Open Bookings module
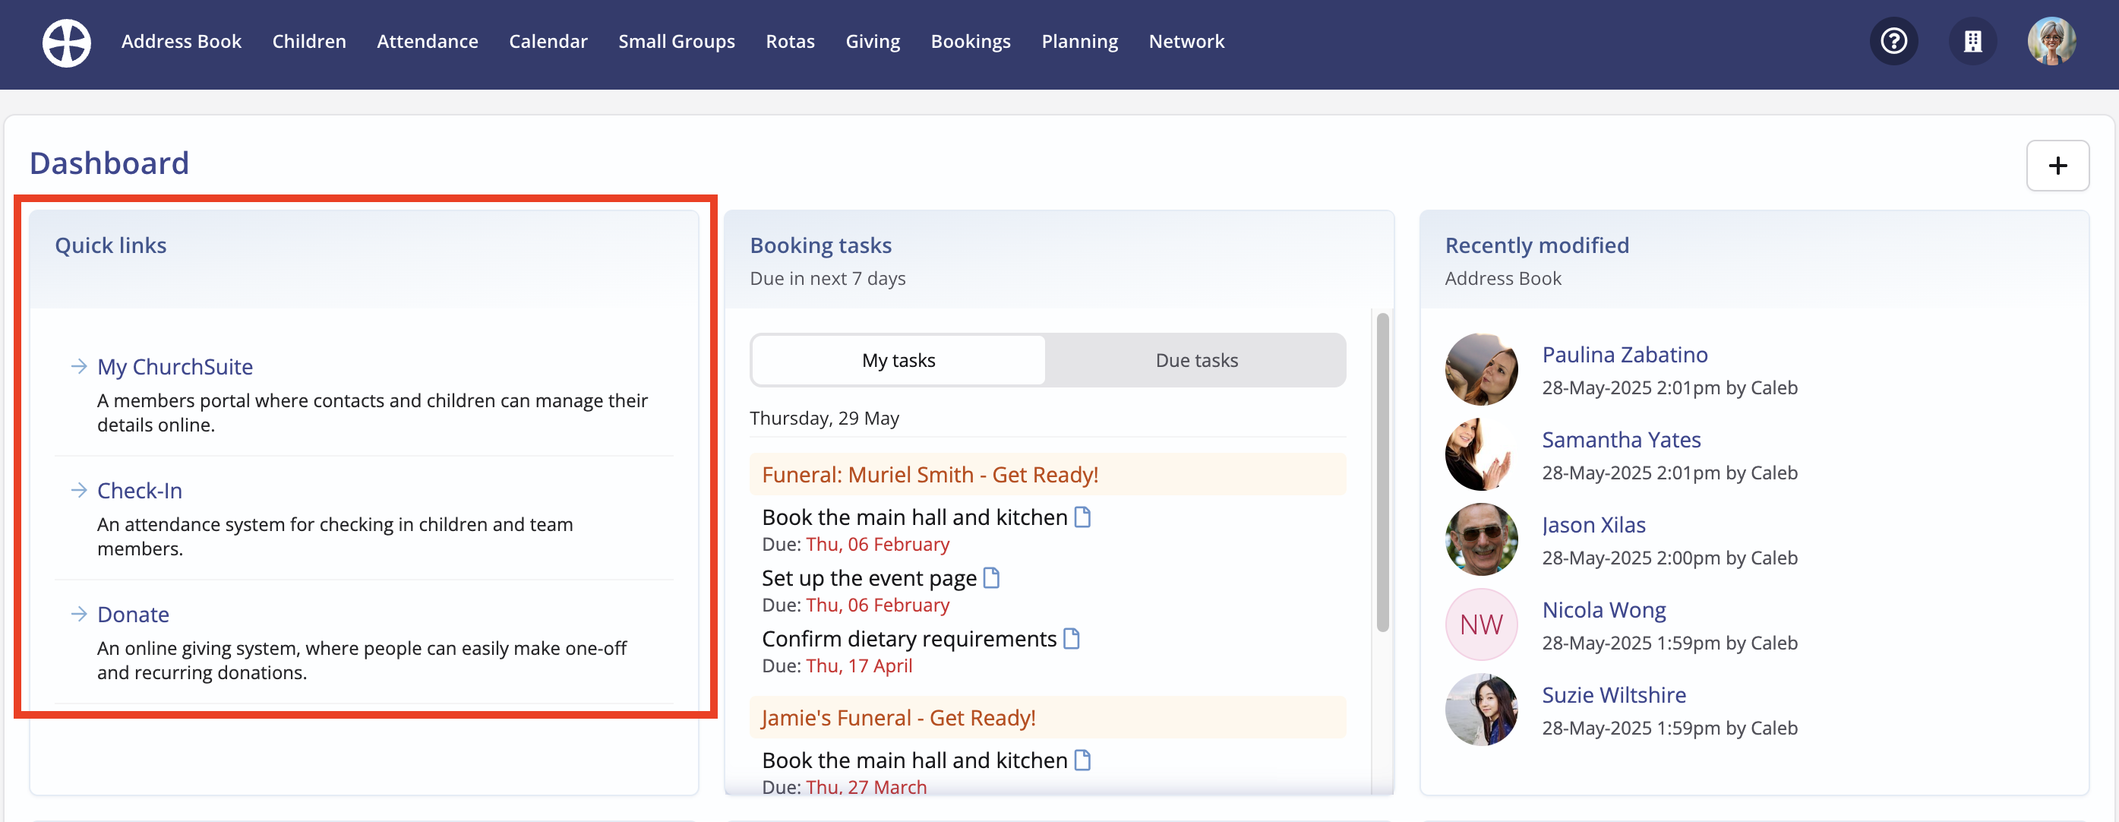The height and width of the screenshot is (822, 2119). click(971, 41)
